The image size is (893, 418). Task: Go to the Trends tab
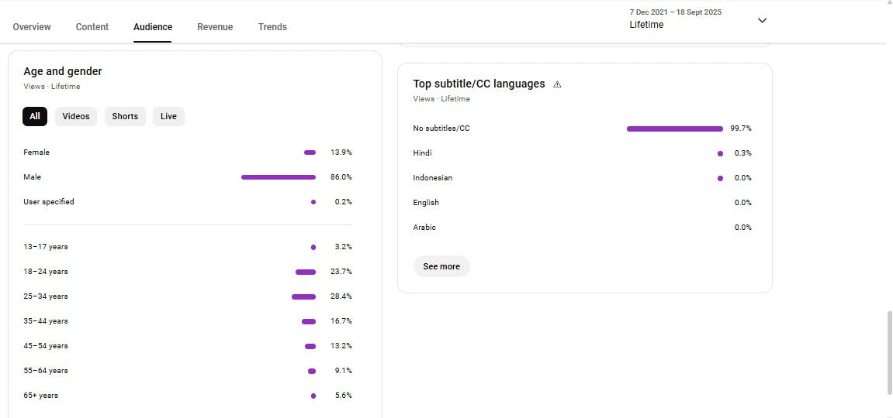coord(272,27)
